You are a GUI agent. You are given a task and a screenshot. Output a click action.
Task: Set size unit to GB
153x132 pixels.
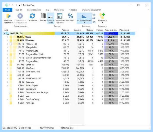(94, 15)
